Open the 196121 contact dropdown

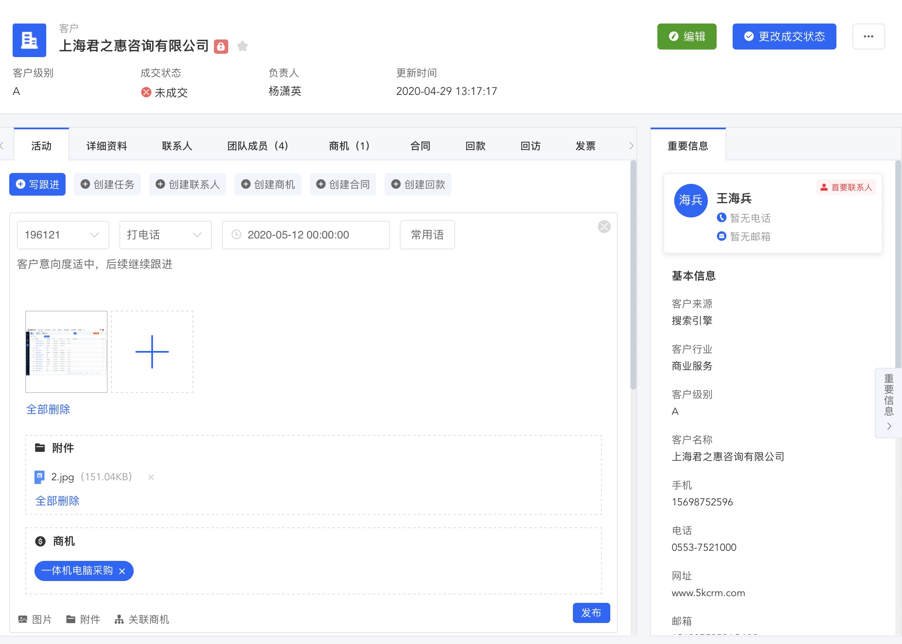pyautogui.click(x=63, y=235)
